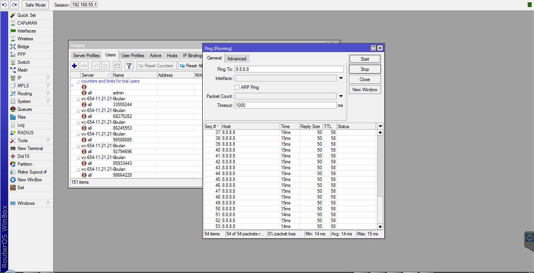Screen dimensions: 534x273
Task: Open Server Profiles tab in Hotspot
Action: [86, 56]
